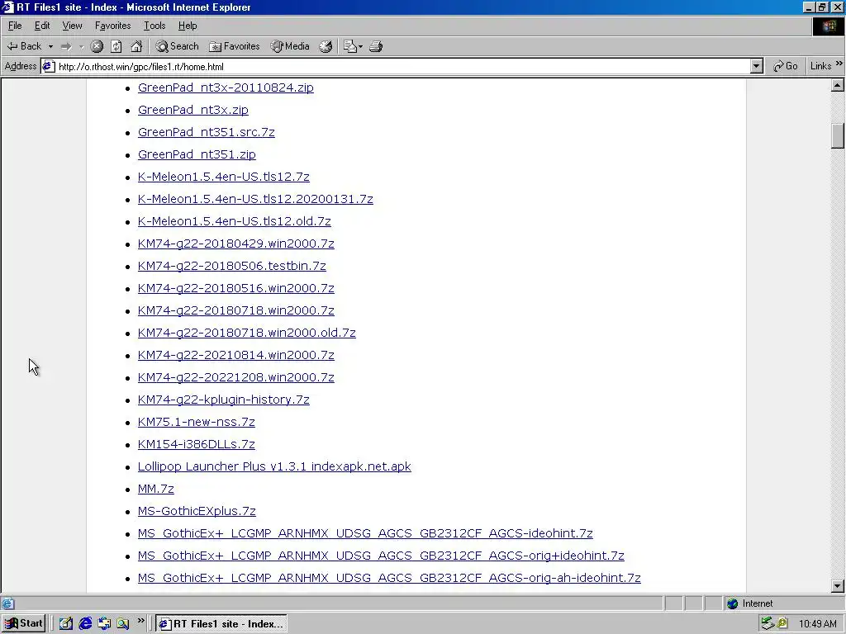Open the File menu
Viewport: 846px width, 634px height.
[15, 26]
